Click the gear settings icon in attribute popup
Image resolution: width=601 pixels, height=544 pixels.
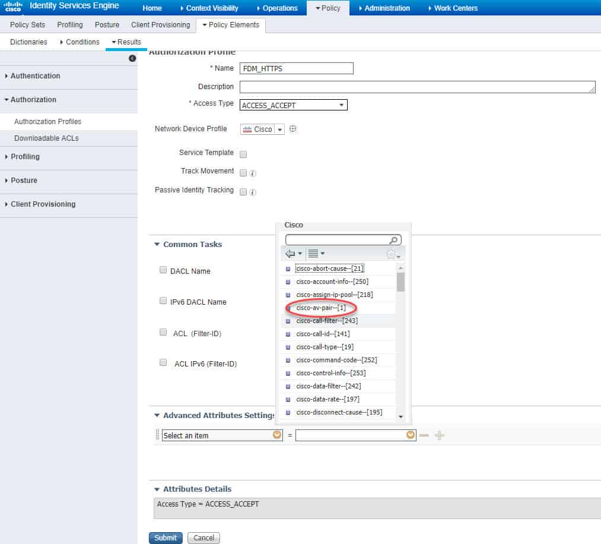(391, 254)
